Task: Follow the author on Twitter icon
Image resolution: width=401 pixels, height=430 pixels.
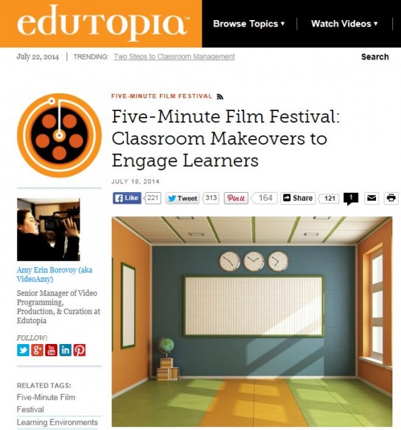Action: (23, 350)
